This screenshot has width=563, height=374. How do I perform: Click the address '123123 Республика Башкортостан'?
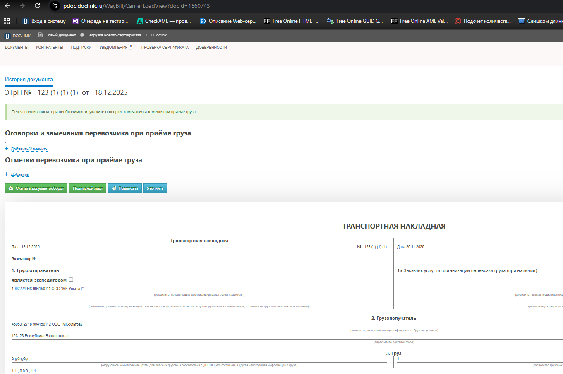41,336
